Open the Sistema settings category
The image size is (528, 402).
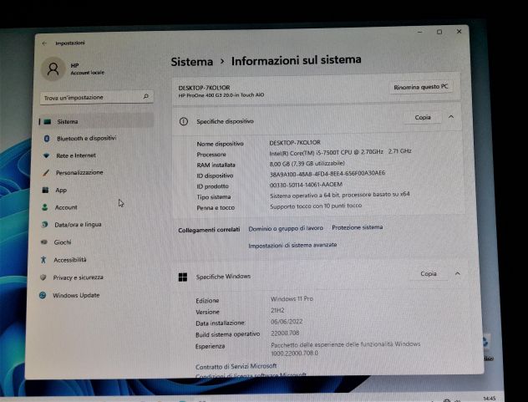coord(96,121)
